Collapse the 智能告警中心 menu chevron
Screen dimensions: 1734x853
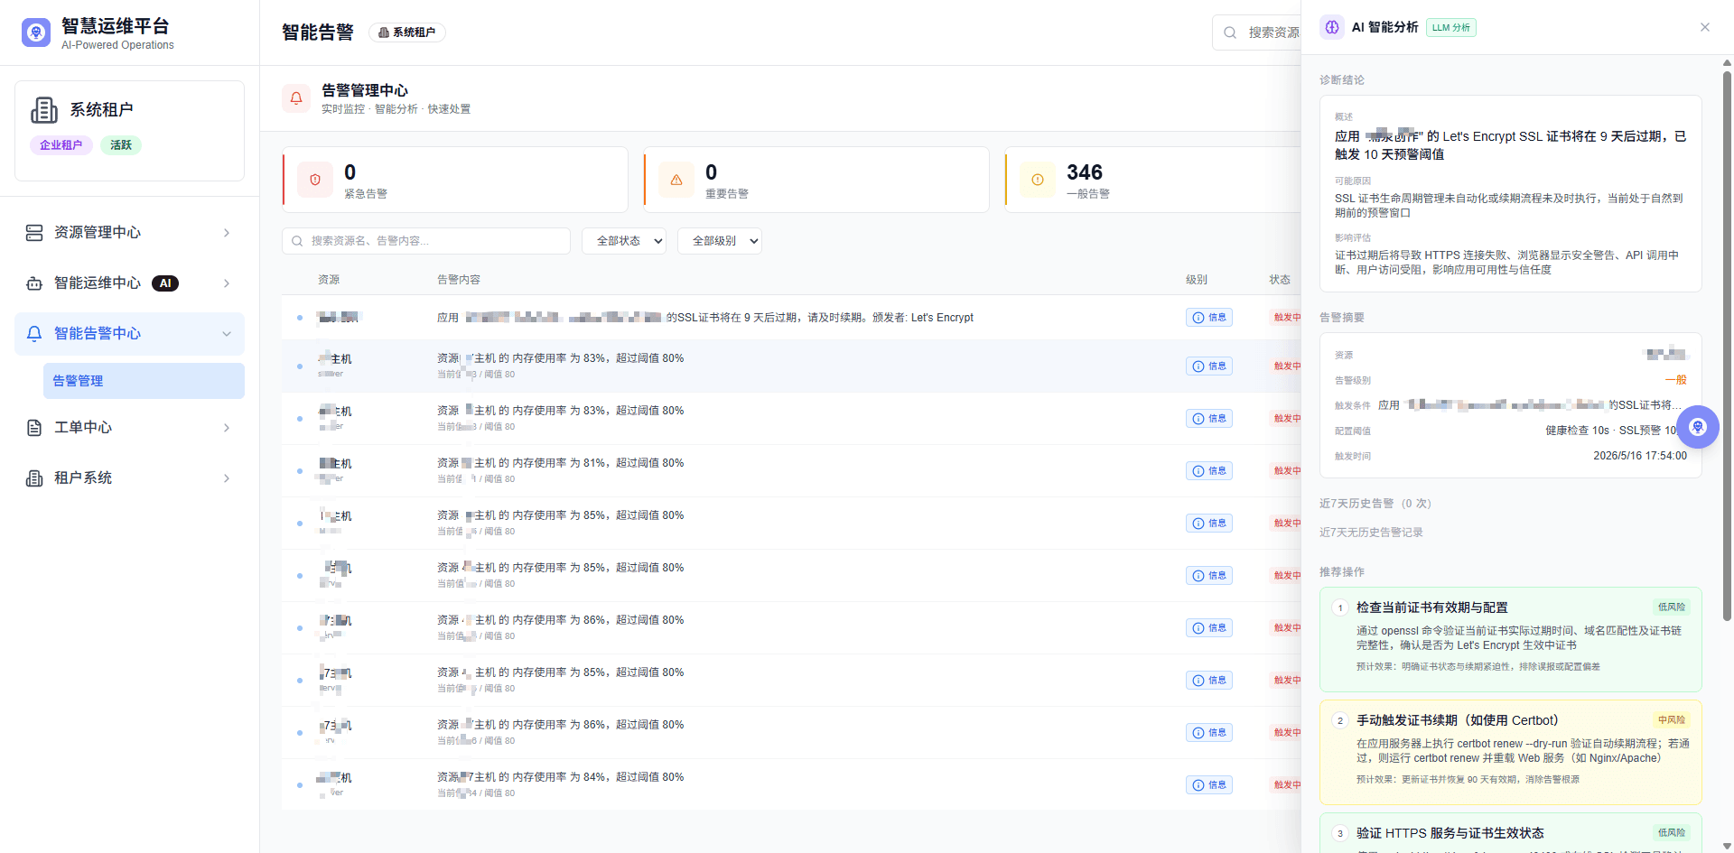pyautogui.click(x=227, y=334)
